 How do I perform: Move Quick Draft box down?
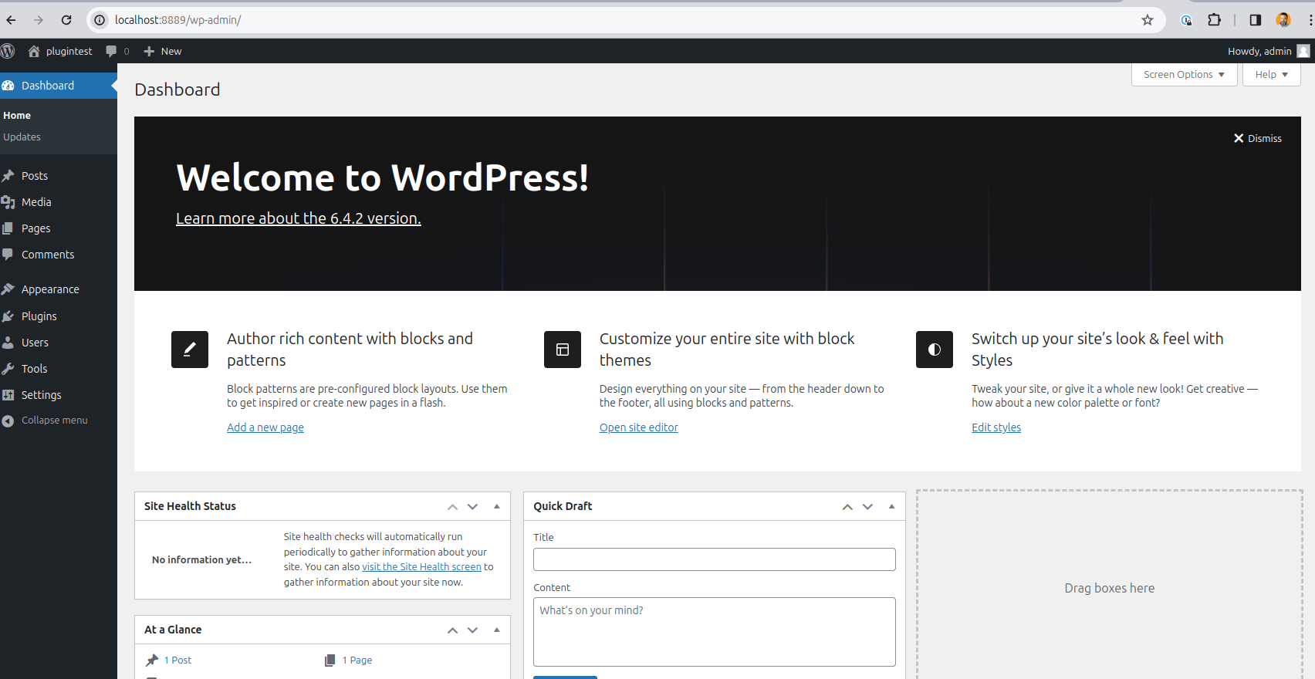(x=868, y=507)
